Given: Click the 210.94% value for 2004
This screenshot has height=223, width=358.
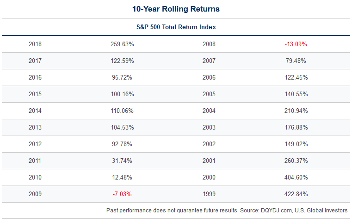Looking at the screenshot, I should (x=296, y=111).
